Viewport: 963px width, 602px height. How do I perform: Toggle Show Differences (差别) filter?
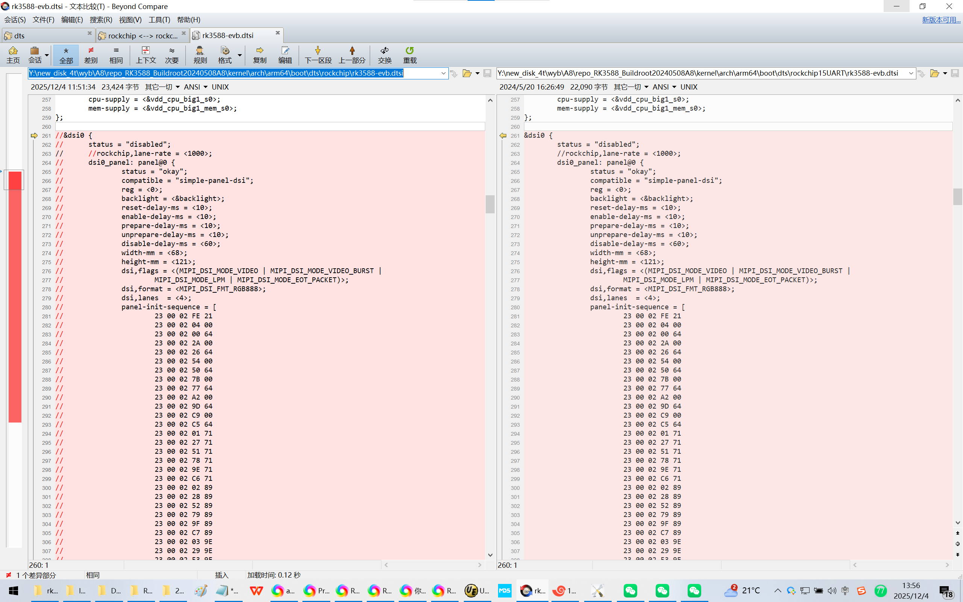point(91,55)
